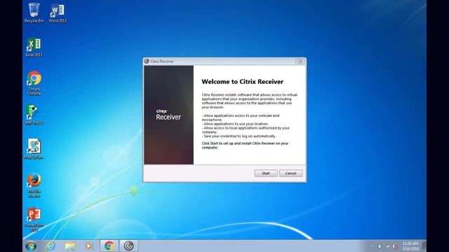Click the 'Save your credential' line
Screen dimensions: 449x252
click(x=239, y=136)
